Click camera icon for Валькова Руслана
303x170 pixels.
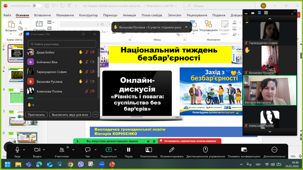pos(92,82)
